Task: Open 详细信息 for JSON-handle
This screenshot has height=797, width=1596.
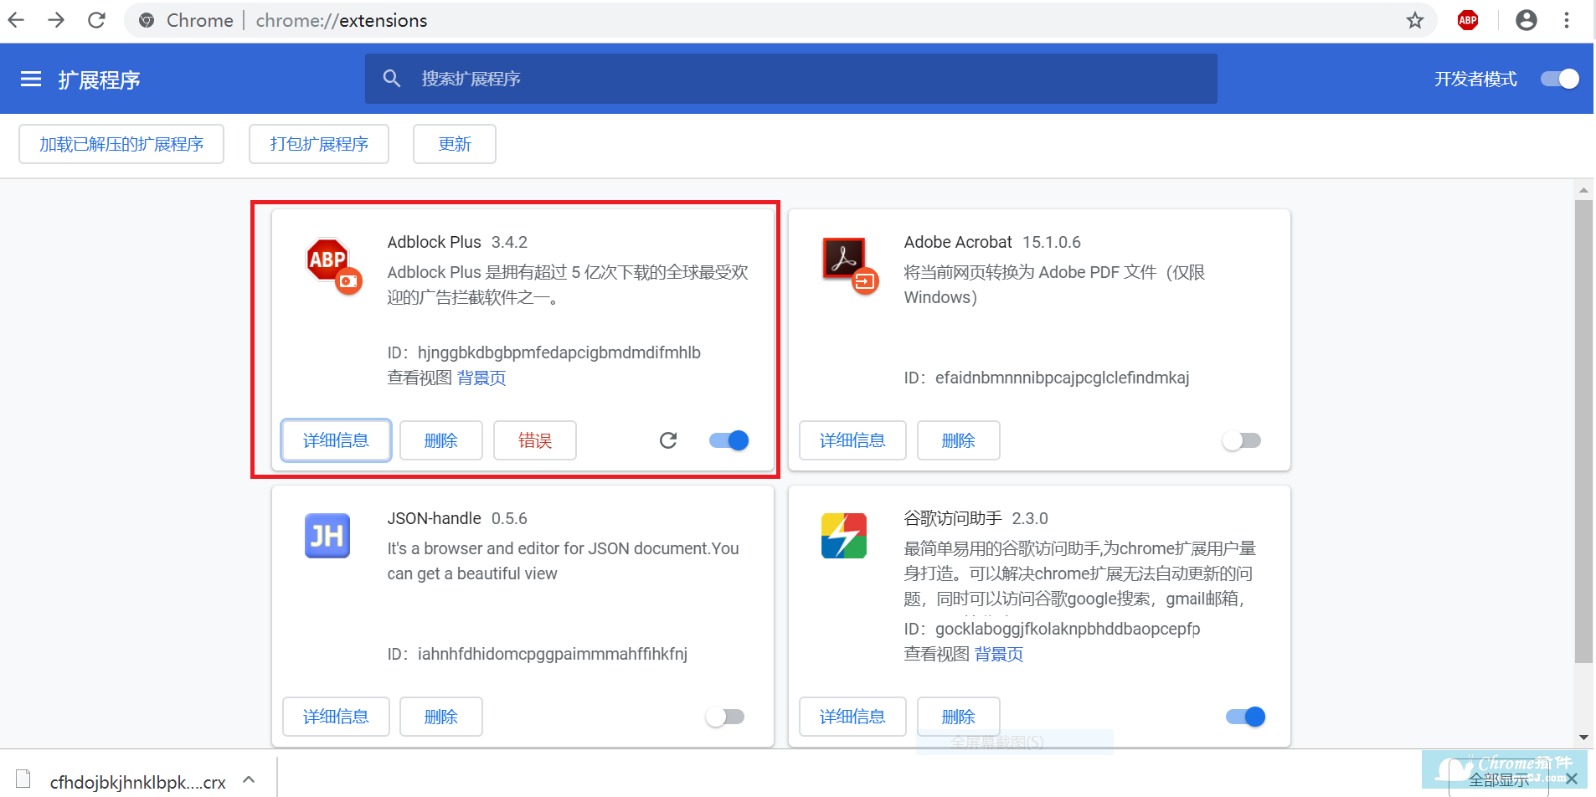Action: (x=336, y=717)
